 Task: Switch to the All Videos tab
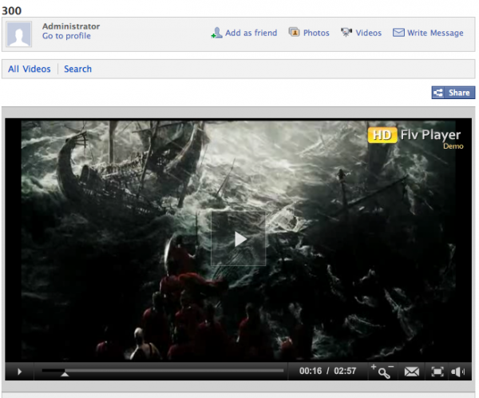[30, 69]
